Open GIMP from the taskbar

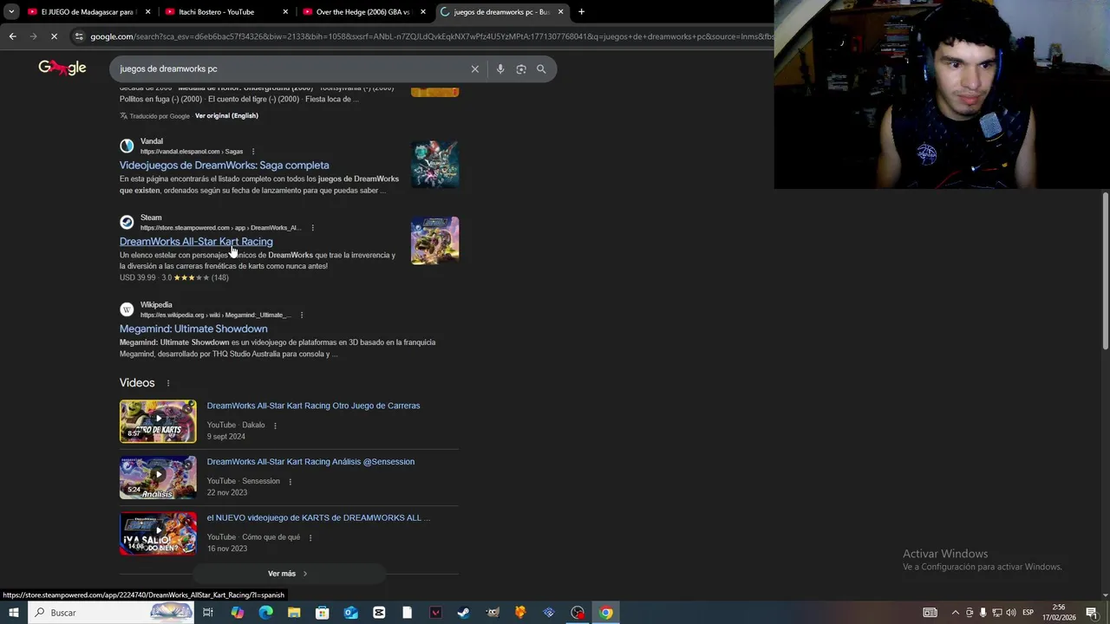[x=493, y=613]
